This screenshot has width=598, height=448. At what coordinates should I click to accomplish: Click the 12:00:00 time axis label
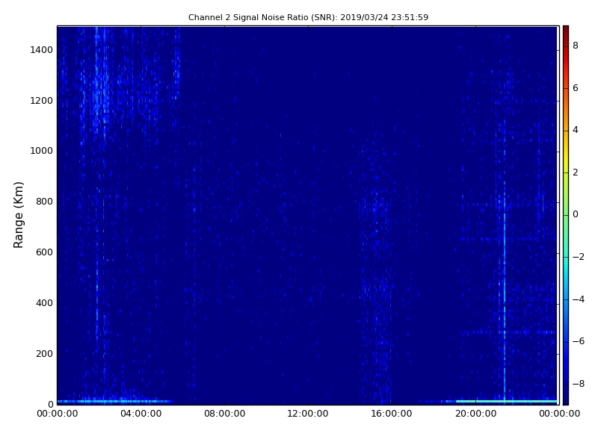(x=308, y=414)
